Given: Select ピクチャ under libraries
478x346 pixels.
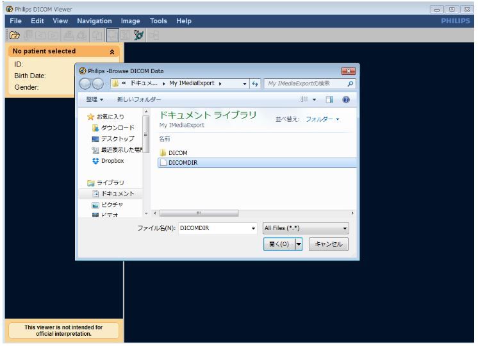Looking at the screenshot, I should [112, 204].
